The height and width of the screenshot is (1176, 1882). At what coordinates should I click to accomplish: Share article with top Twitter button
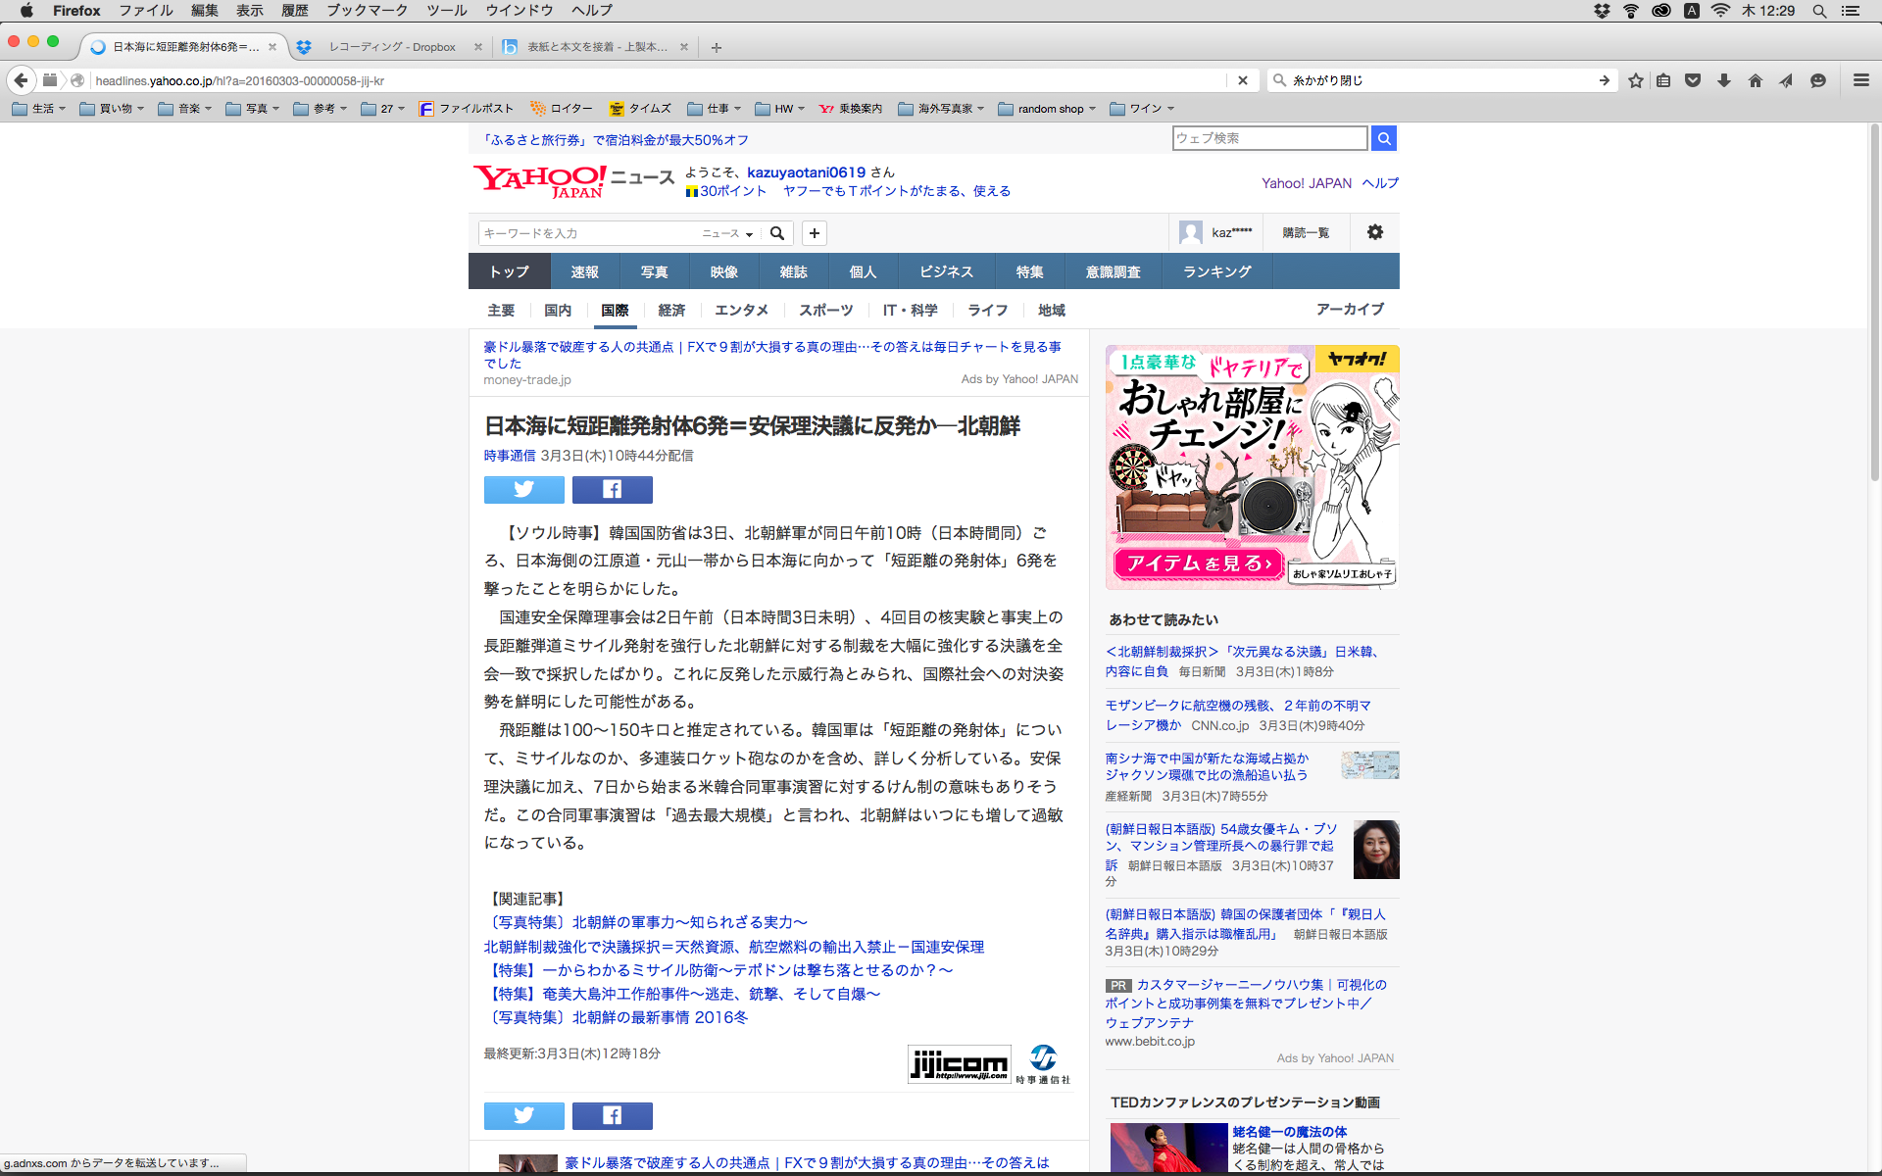click(x=523, y=489)
